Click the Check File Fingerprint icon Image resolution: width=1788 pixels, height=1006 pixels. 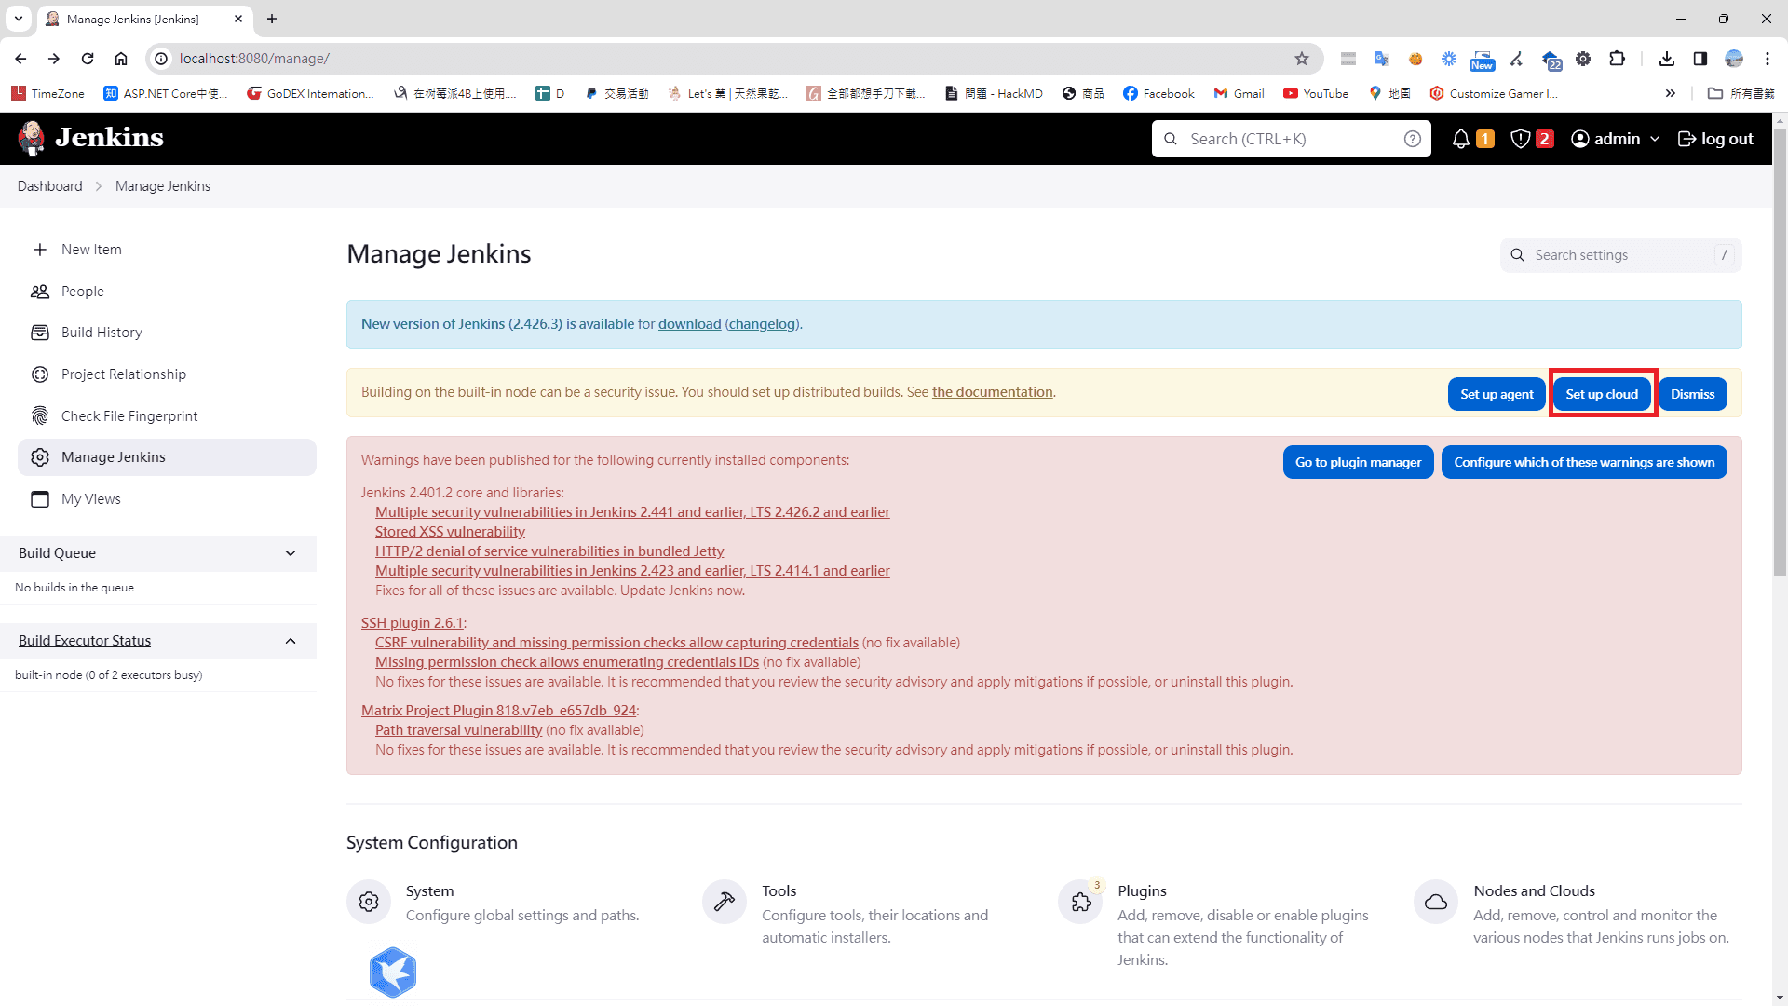40,415
